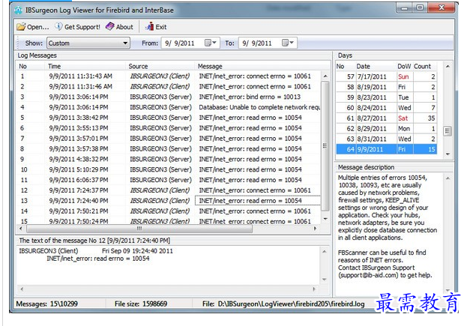Viewport: 467px width, 326px height.
Task: Click the To date field 9/9/2011
Action: [x=256, y=43]
